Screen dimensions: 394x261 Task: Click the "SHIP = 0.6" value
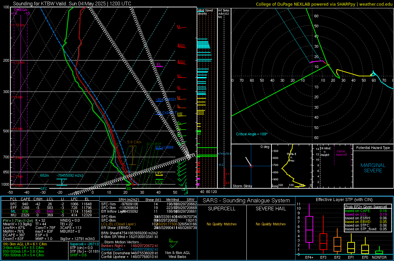point(78,255)
